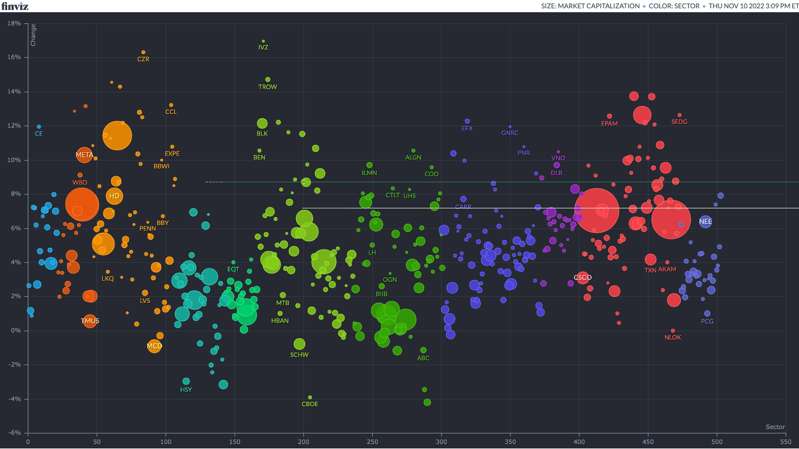The height and width of the screenshot is (449, 799).
Task: Click the CSCO stock bubble
Action: pyautogui.click(x=583, y=277)
